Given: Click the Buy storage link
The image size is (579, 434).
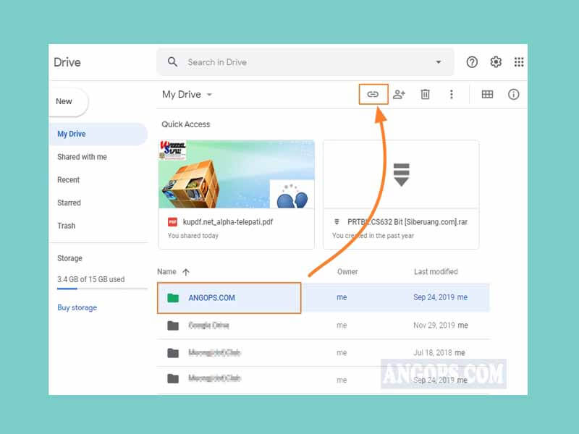Looking at the screenshot, I should (x=77, y=307).
